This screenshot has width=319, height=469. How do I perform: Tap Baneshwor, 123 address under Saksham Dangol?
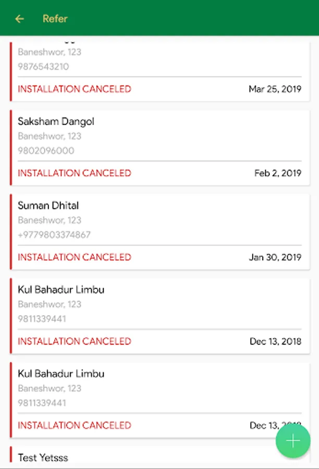[50, 136]
